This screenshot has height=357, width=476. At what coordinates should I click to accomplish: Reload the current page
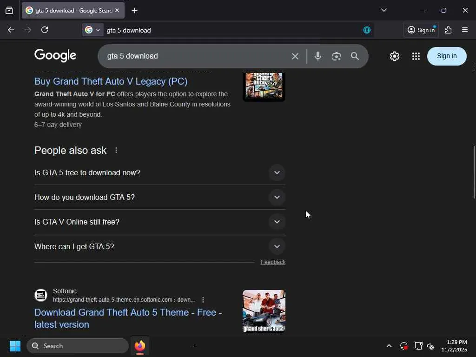point(45,30)
